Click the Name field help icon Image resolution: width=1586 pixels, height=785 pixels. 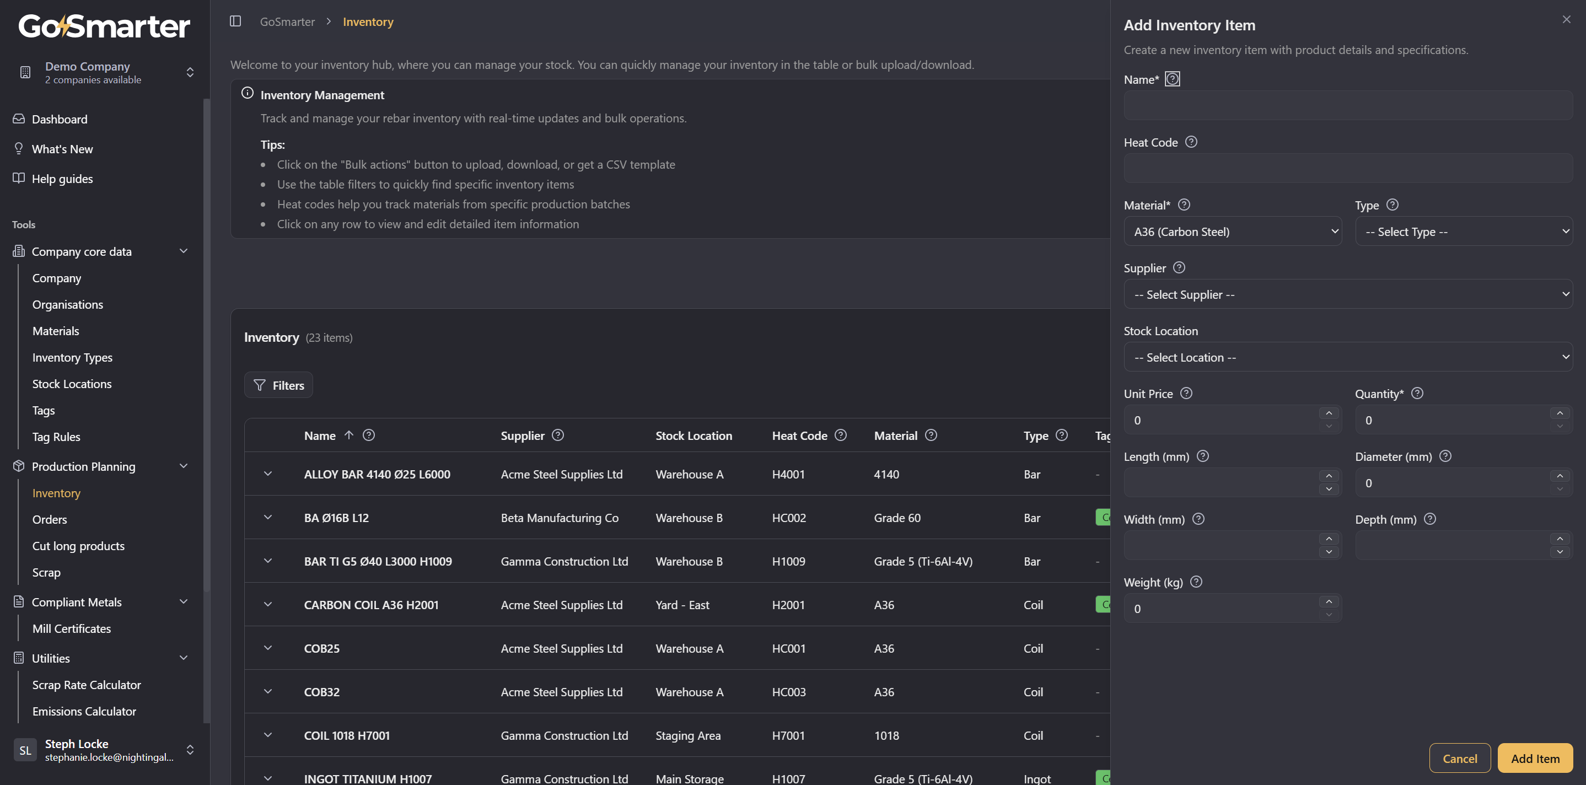[1172, 79]
